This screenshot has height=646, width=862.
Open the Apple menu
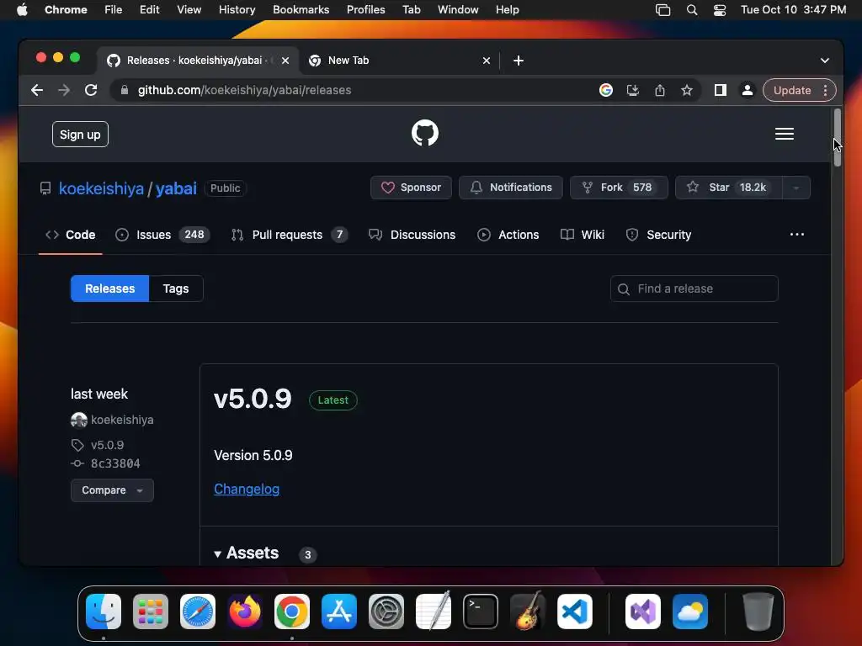[x=22, y=10]
